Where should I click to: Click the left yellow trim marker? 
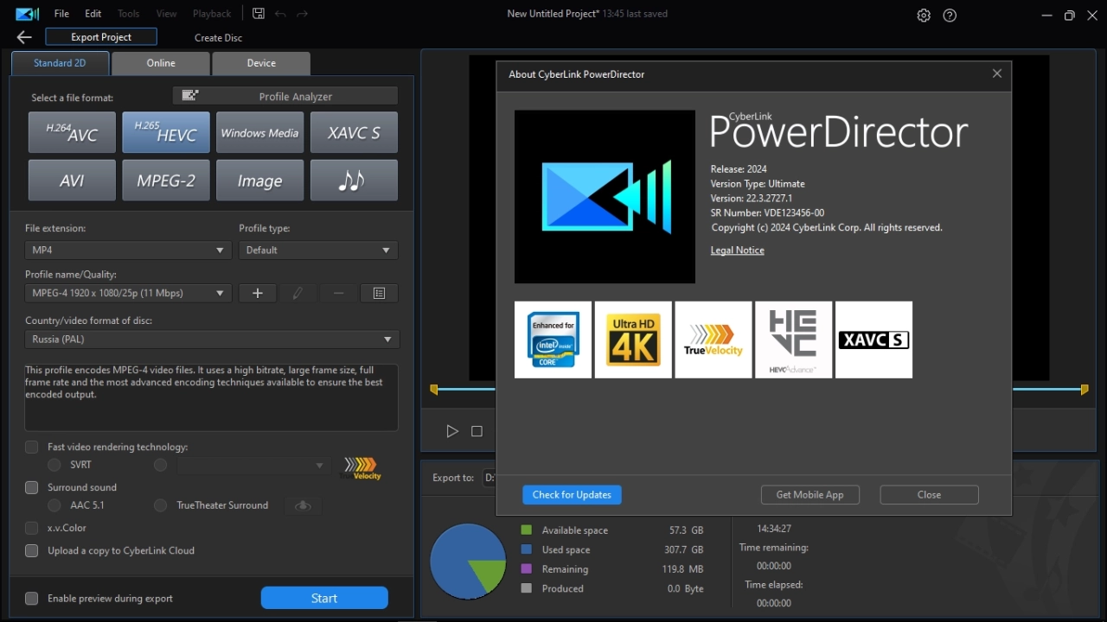click(x=434, y=390)
